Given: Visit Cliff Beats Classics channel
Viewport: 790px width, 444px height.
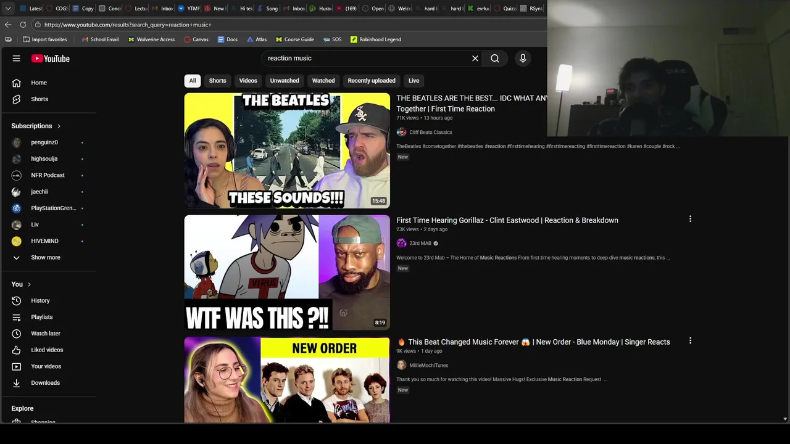Looking at the screenshot, I should click(x=431, y=133).
